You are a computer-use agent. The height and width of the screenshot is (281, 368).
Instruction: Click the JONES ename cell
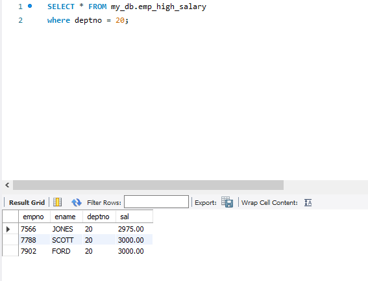click(x=67, y=229)
